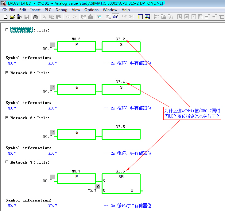Image resolution: width=225 pixels, height=211 pixels.
Task: Select the P edge box in Network 4
Action: (x=77, y=46)
